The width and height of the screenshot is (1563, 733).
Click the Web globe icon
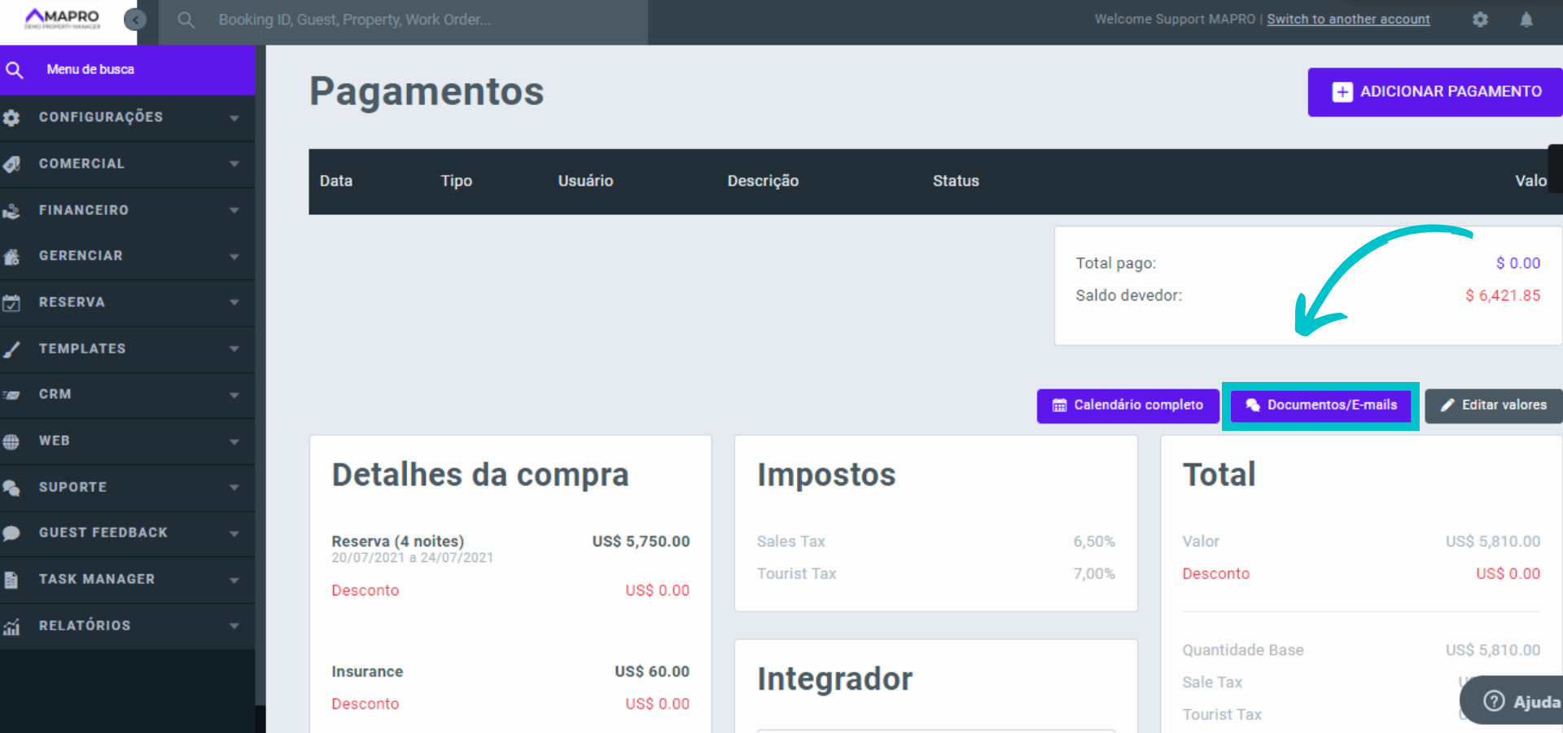coord(11,441)
